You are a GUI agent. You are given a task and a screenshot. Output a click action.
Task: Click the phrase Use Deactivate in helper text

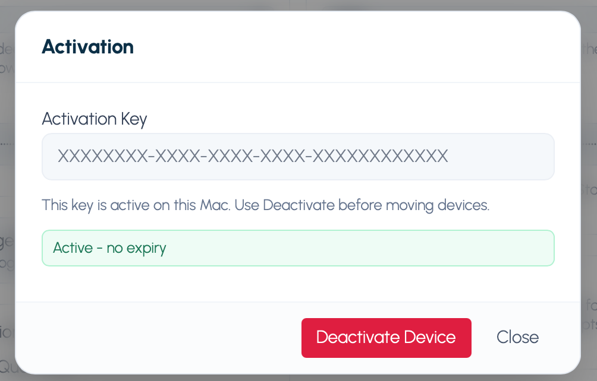(x=285, y=205)
